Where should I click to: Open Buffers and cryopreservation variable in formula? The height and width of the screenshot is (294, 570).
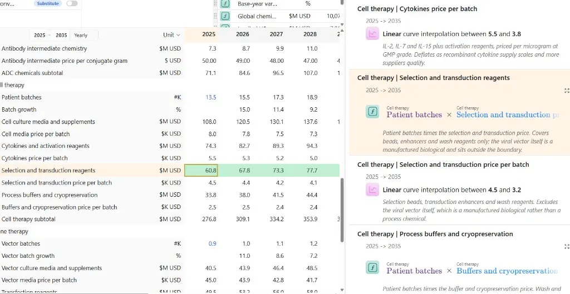click(507, 271)
